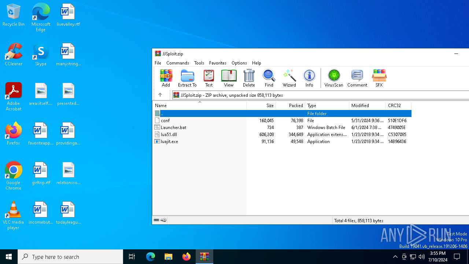The height and width of the screenshot is (264, 469).
Task: Open the archive Comment tool
Action: click(357, 78)
